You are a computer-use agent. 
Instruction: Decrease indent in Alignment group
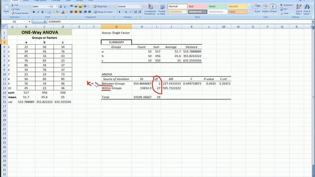tap(85, 12)
